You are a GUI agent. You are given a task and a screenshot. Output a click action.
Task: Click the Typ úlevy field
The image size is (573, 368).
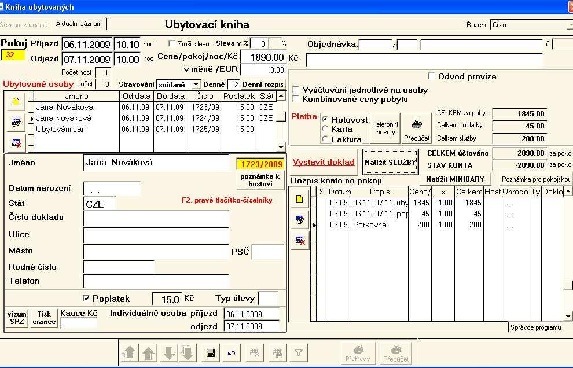click(x=268, y=298)
